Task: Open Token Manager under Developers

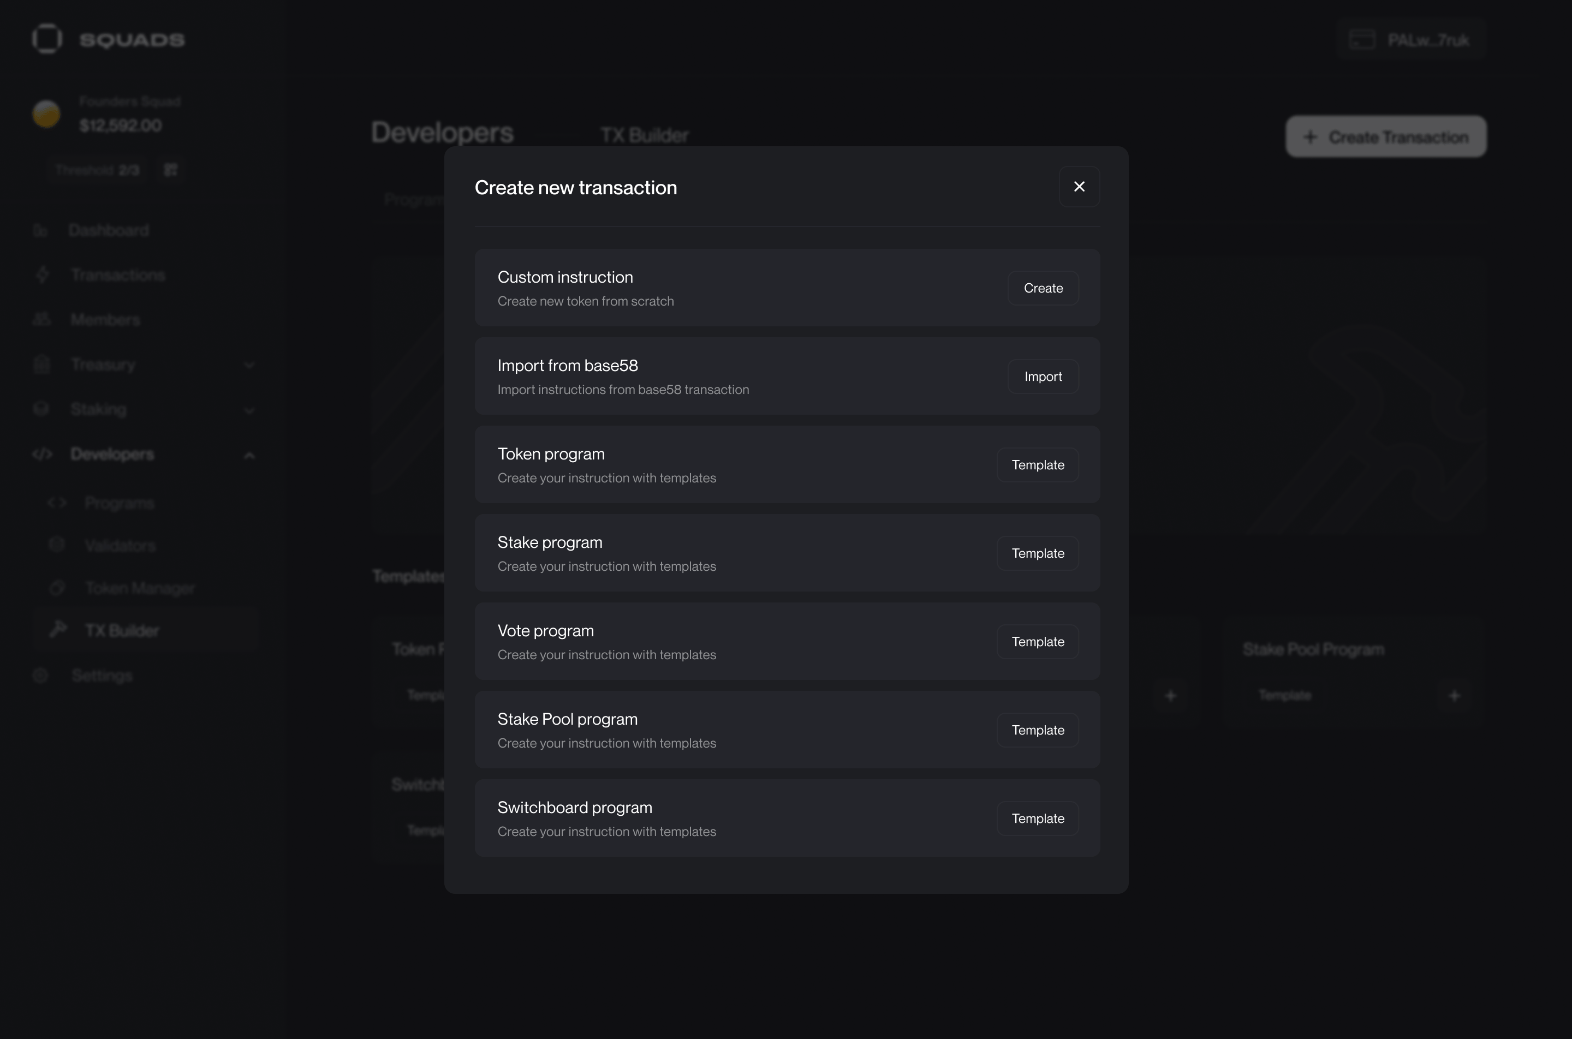Action: [x=140, y=588]
